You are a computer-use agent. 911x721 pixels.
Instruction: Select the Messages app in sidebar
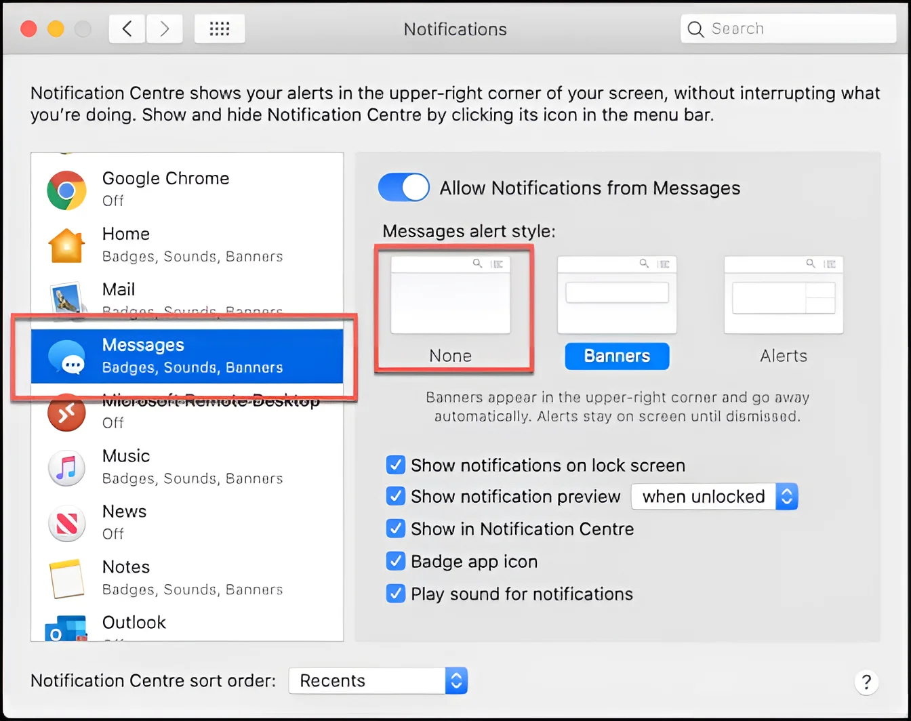tap(165, 356)
